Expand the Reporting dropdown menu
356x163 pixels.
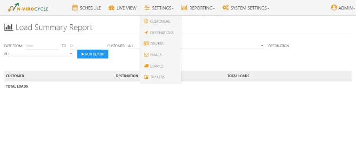(198, 8)
